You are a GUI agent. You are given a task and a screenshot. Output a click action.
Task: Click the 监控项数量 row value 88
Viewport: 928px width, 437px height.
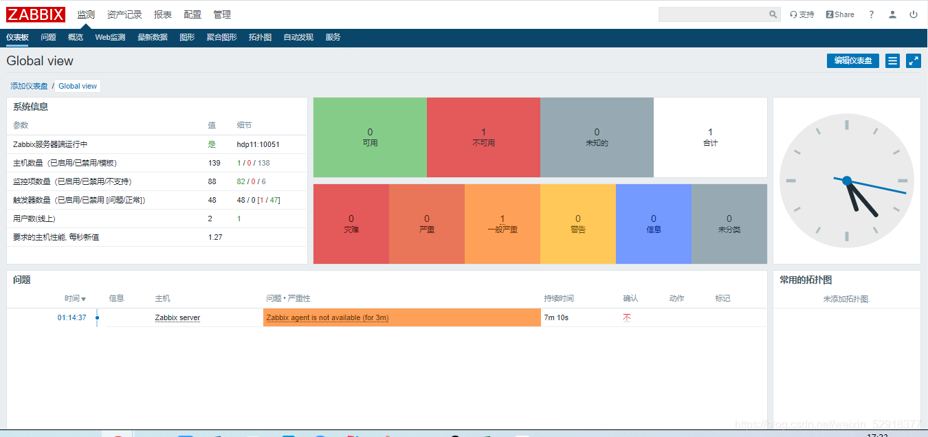(x=212, y=181)
